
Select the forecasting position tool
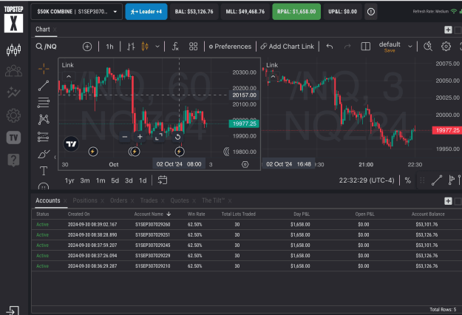[44, 137]
